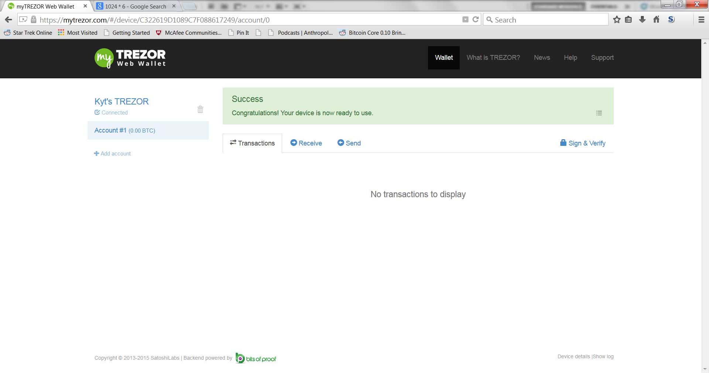Open the Most Visited bookmark folder
This screenshot has width=709, height=373.
(78, 33)
